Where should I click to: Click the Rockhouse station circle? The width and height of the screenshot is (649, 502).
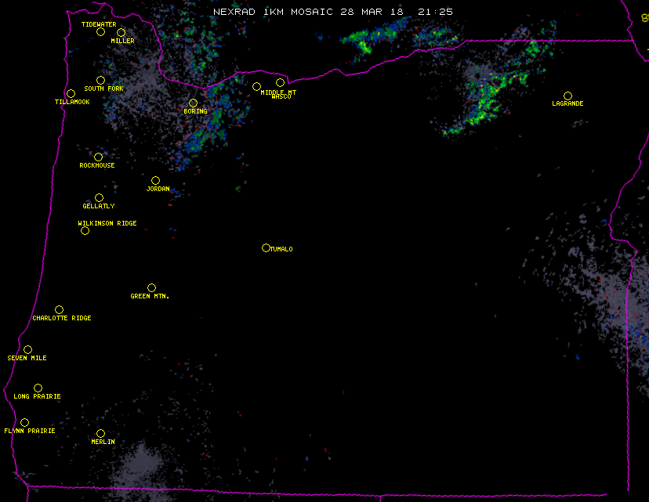click(99, 157)
